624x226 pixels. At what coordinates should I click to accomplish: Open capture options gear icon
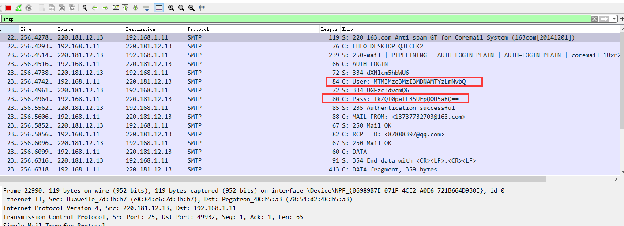(x=29, y=8)
